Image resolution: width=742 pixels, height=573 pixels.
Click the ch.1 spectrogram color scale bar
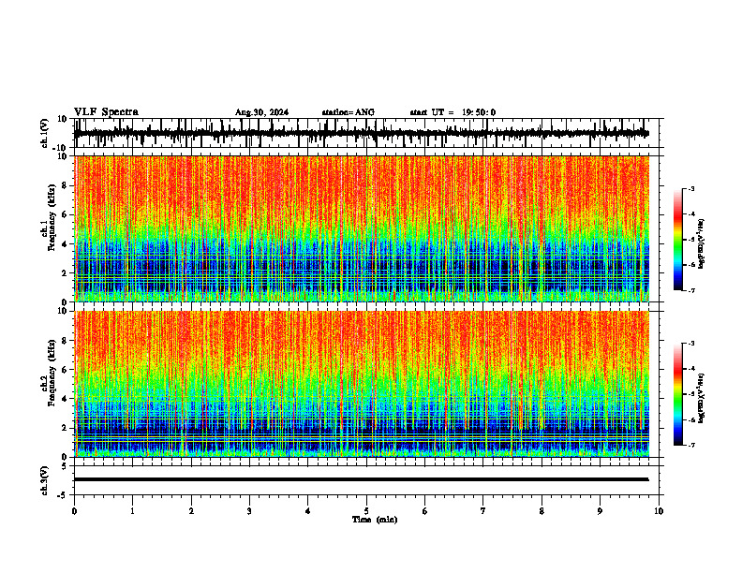pos(678,240)
